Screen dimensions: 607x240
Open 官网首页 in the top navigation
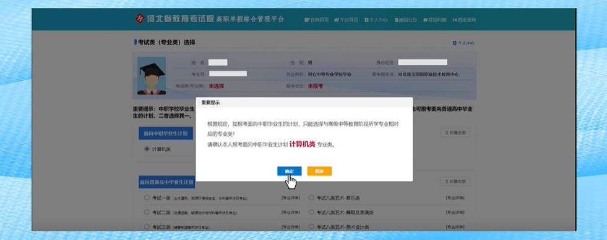click(317, 20)
